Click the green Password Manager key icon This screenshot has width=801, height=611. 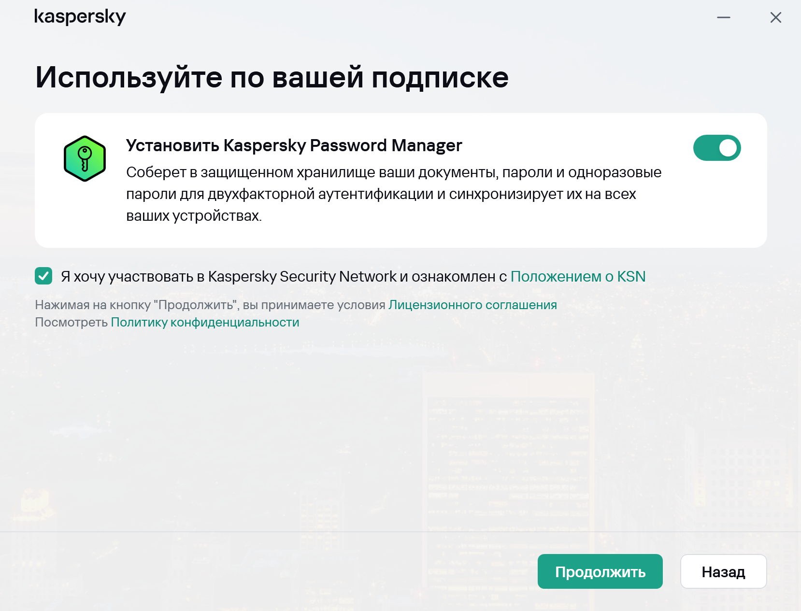pos(85,159)
